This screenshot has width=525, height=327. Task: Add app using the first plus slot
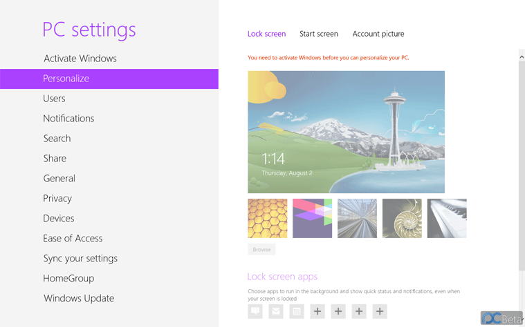coord(317,311)
